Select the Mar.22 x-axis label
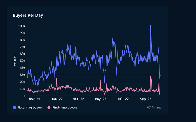Image resolution: width=196 pixels, height=122 pixels. coord(78,99)
